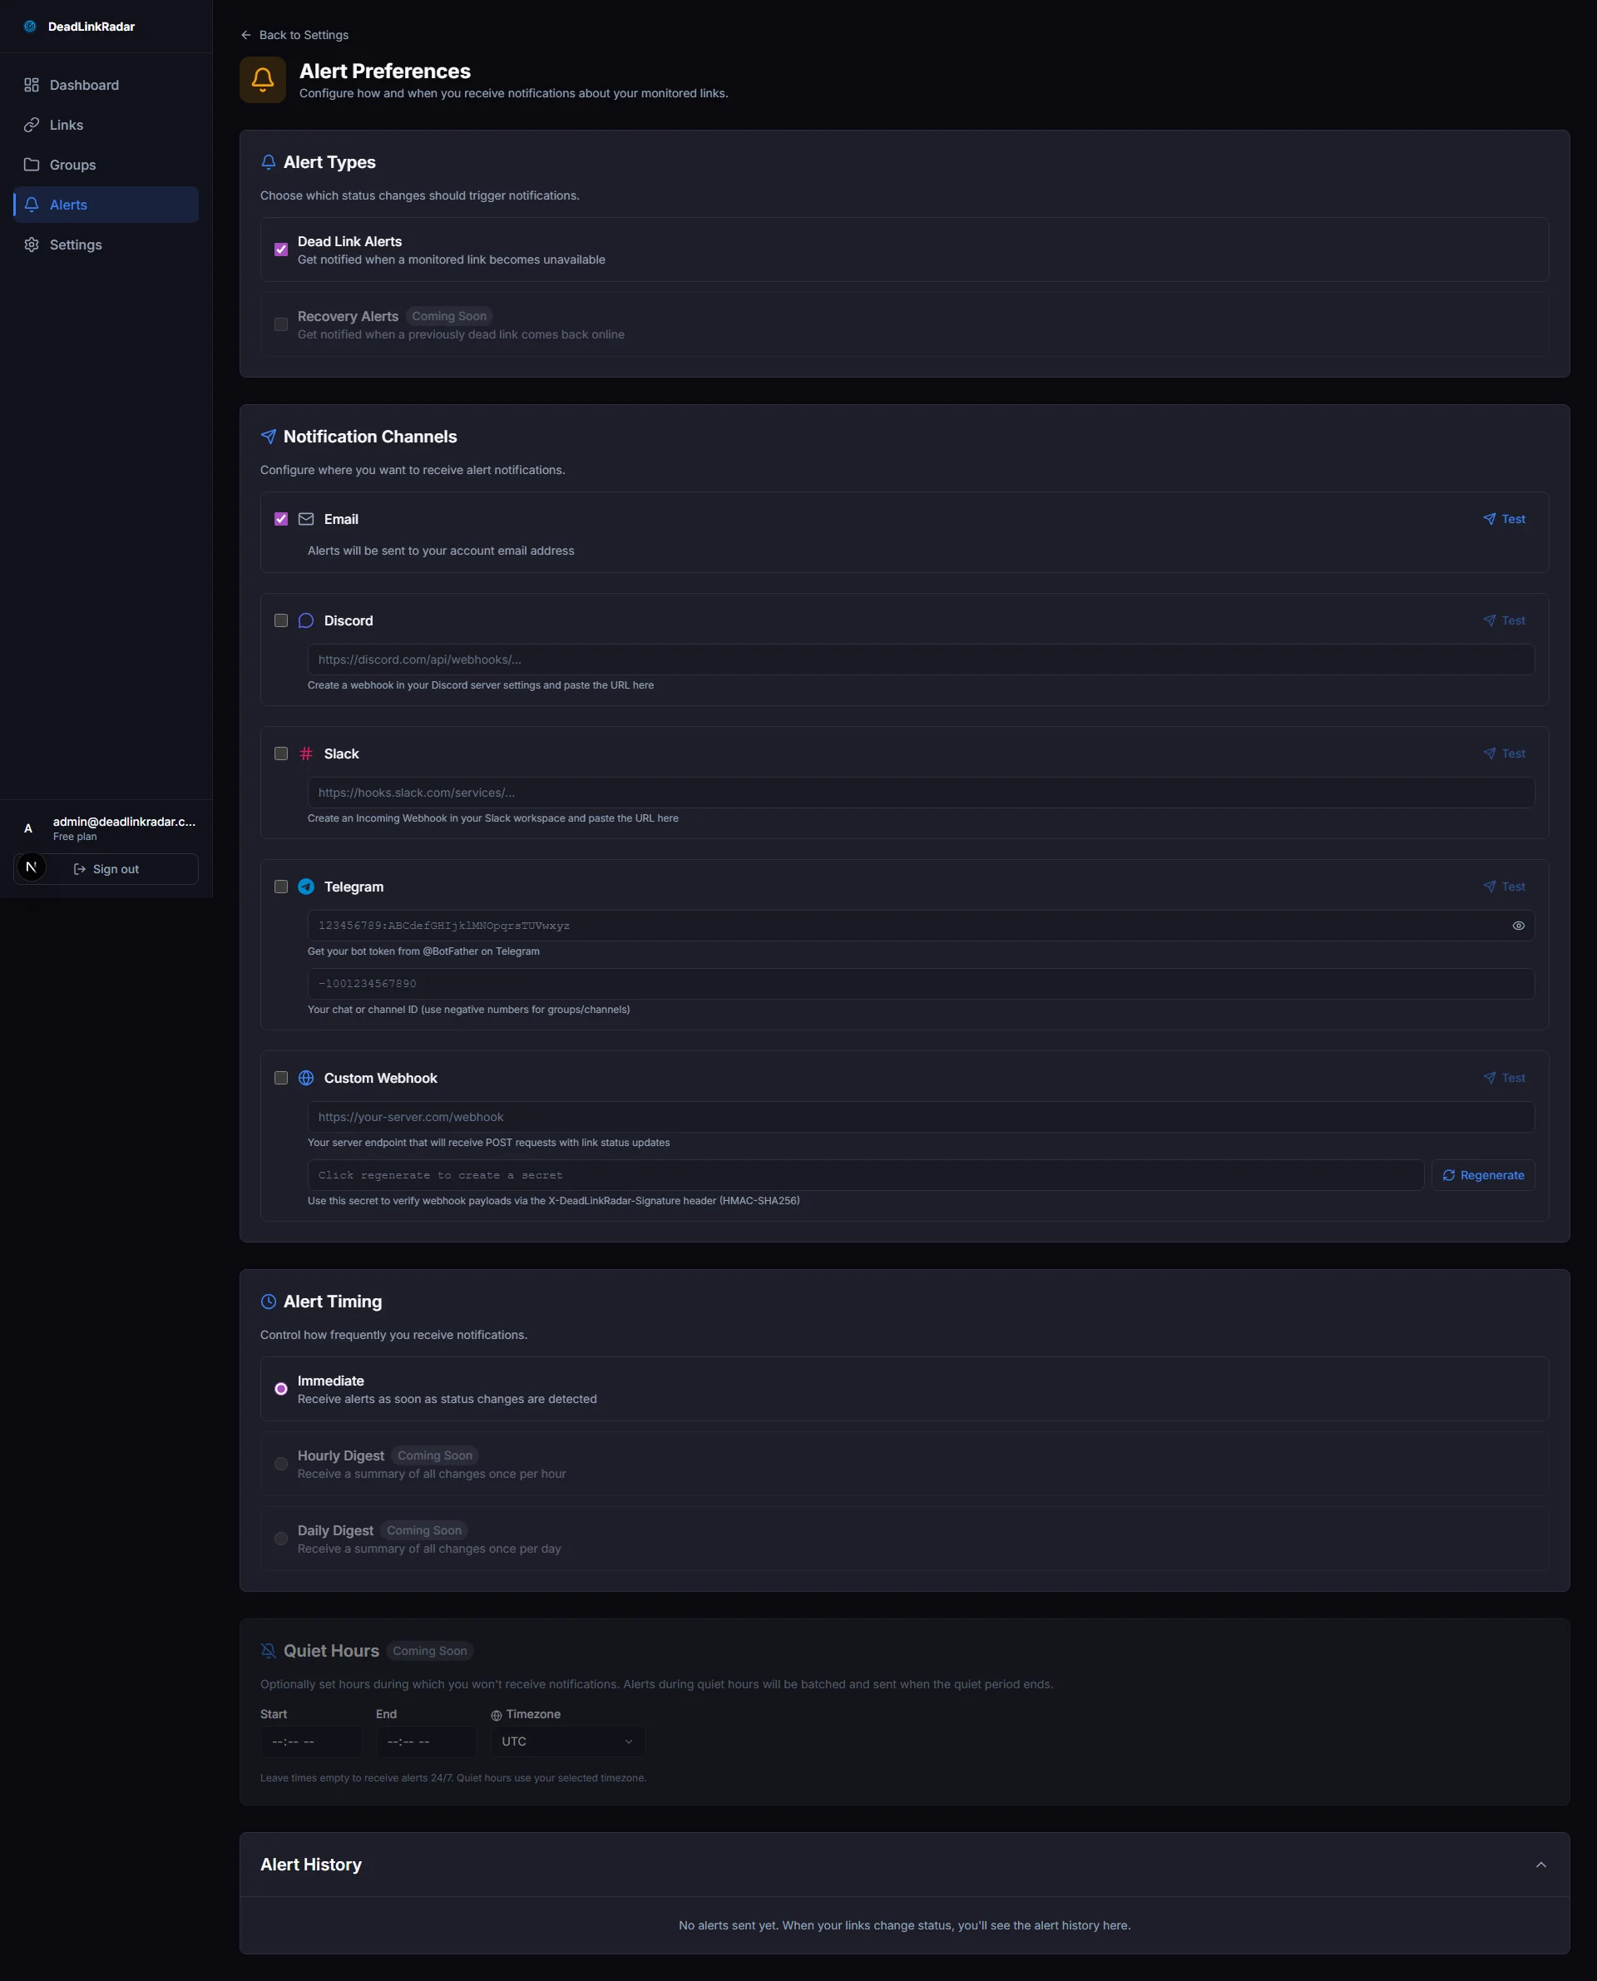Click the Custom Webhook globe icon
This screenshot has height=1981, width=1597.
(x=306, y=1078)
